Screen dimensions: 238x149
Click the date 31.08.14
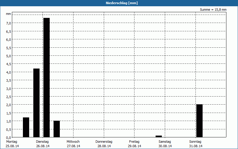196,146
